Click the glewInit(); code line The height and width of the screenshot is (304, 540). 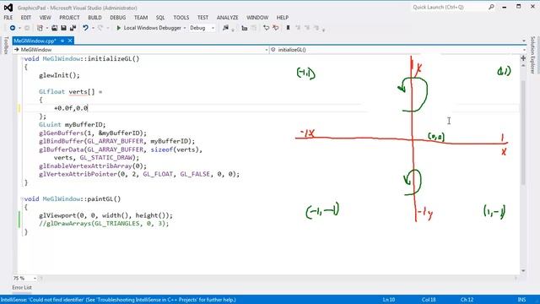click(x=59, y=75)
